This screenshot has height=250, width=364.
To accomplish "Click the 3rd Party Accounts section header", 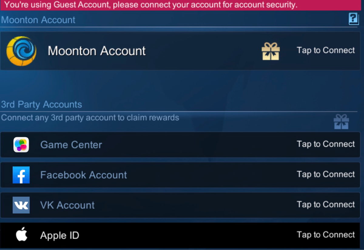I will coord(42,105).
